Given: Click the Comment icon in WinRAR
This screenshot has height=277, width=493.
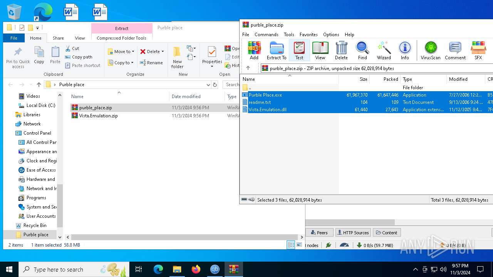Looking at the screenshot, I should tap(455, 50).
